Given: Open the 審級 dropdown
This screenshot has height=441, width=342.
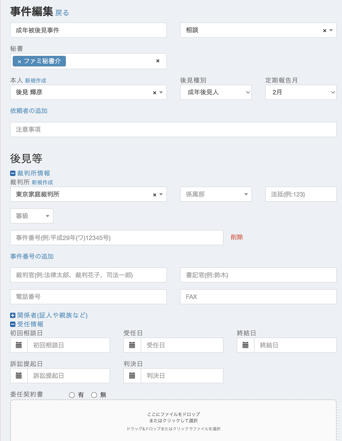Looking at the screenshot, I should tap(32, 216).
